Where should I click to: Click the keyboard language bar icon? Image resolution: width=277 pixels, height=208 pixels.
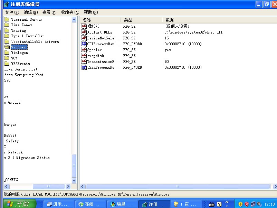(x=212, y=205)
